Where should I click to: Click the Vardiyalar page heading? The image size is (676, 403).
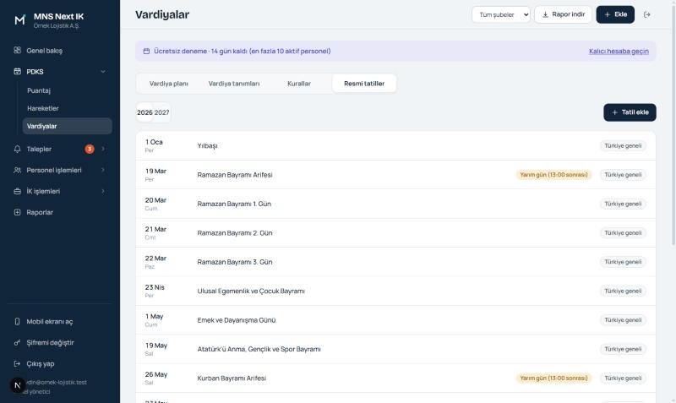click(162, 14)
